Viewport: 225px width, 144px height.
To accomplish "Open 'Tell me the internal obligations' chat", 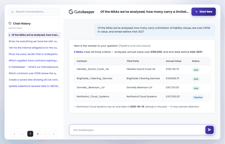I will [x=33, y=48].
